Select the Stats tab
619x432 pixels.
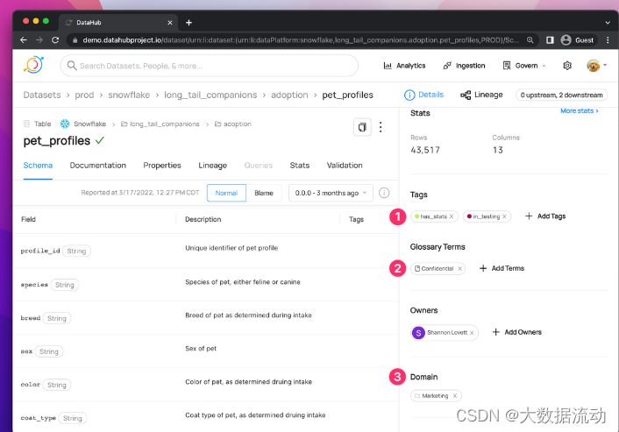(x=300, y=166)
